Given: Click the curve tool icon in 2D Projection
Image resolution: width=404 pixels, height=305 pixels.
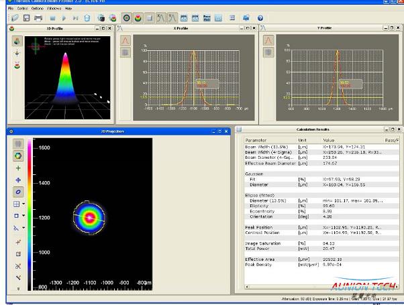Looking at the screenshot, I should pos(16,228).
